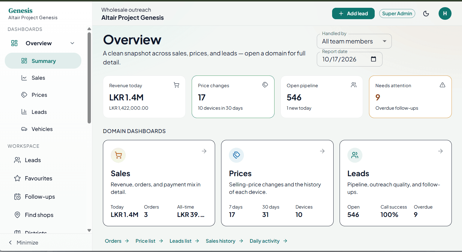Open the report date calendar picker icon
The width and height of the screenshot is (462, 252).
(373, 59)
